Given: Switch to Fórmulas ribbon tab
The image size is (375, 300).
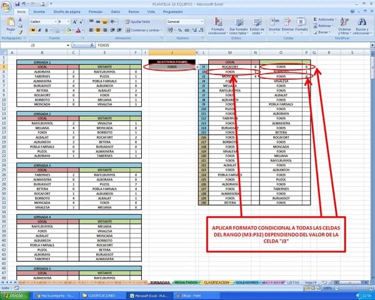Looking at the screenshot, I should [x=96, y=12].
